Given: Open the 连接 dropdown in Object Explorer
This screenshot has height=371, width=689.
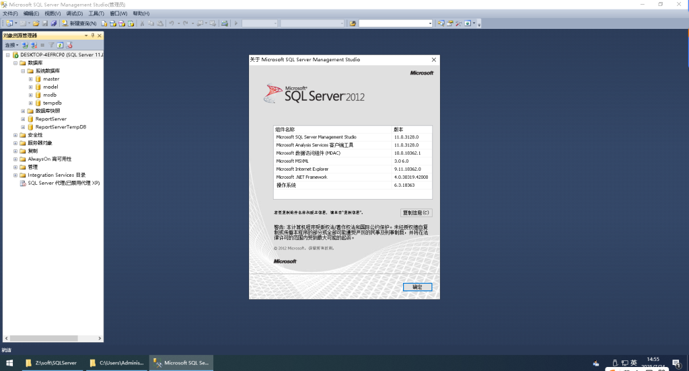Looking at the screenshot, I should point(11,45).
